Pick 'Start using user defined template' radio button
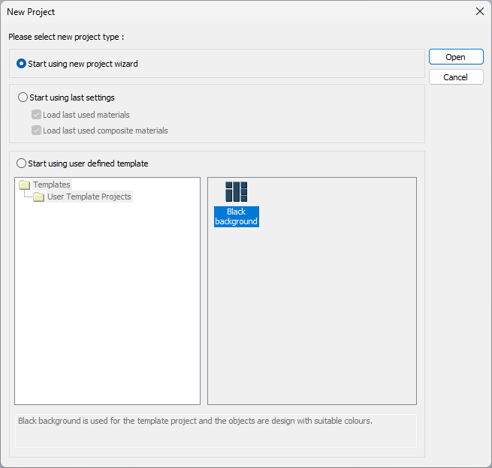This screenshot has height=468, width=492. click(x=22, y=163)
